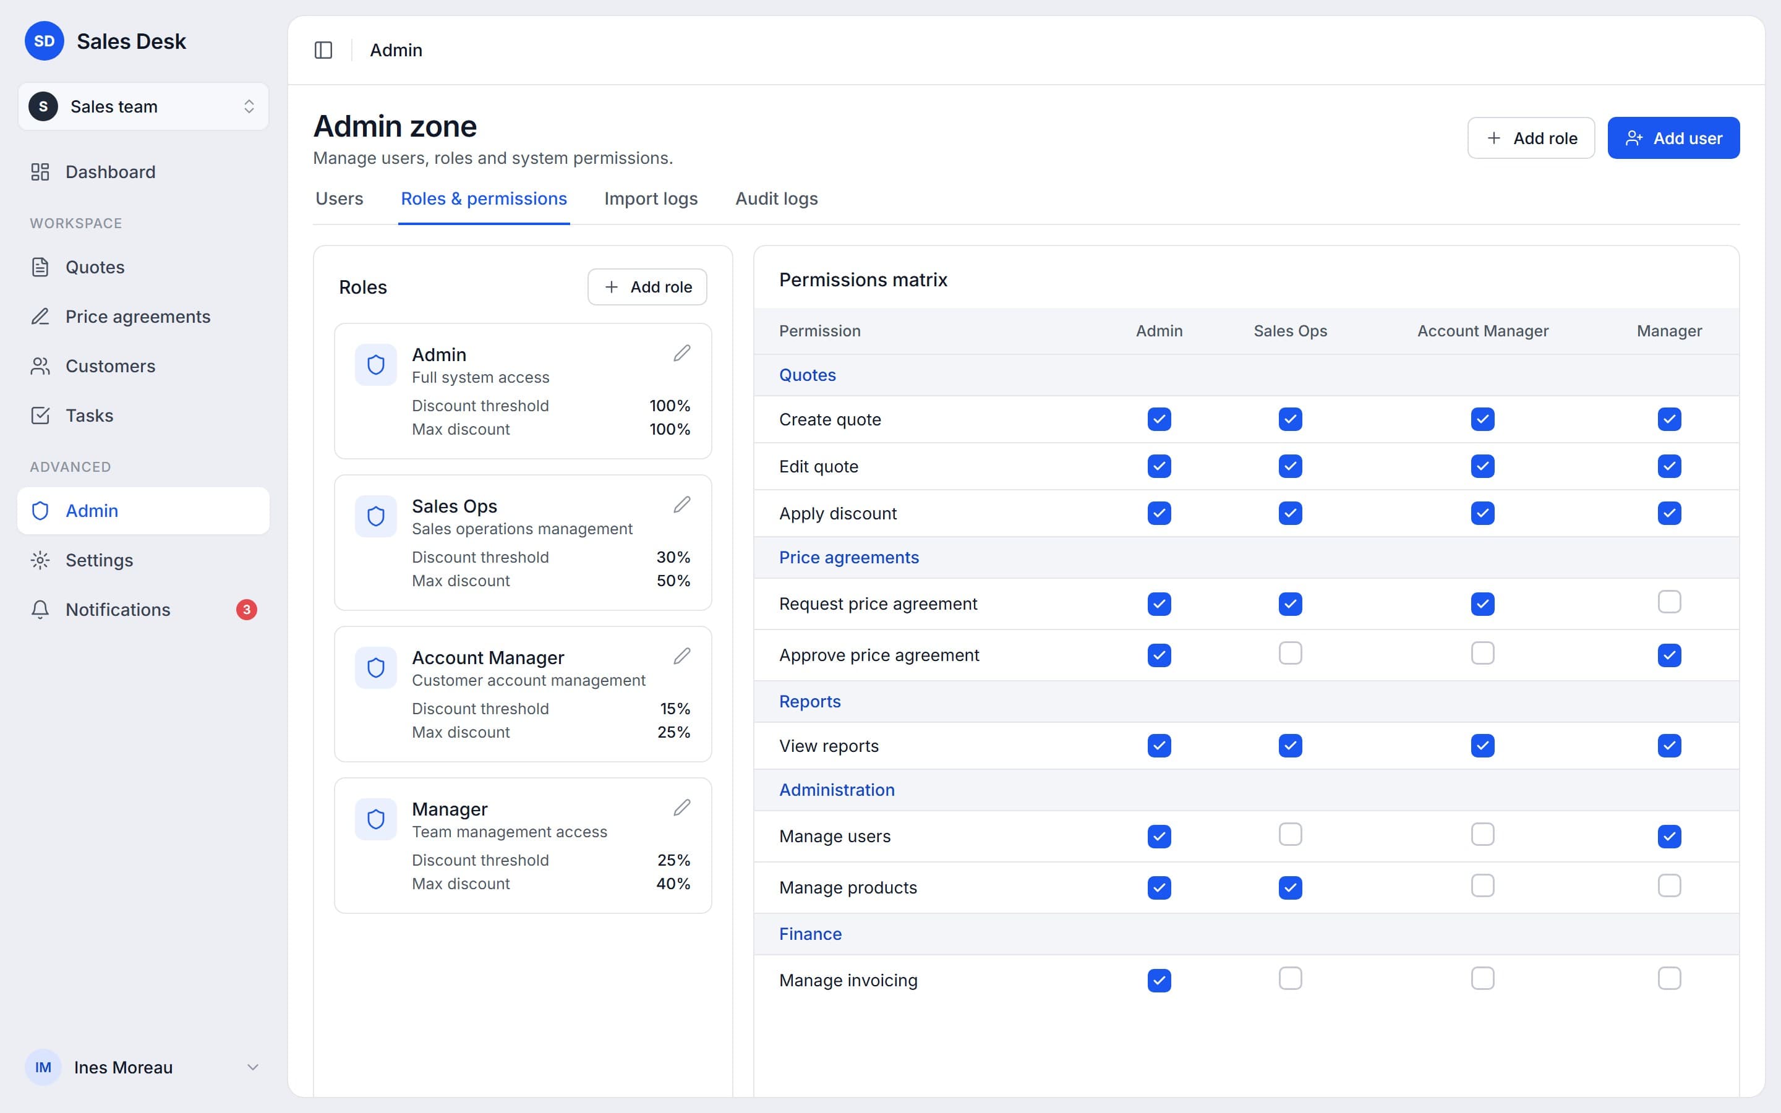
Task: Edit the Sales Ops role pencil icon
Action: click(681, 505)
